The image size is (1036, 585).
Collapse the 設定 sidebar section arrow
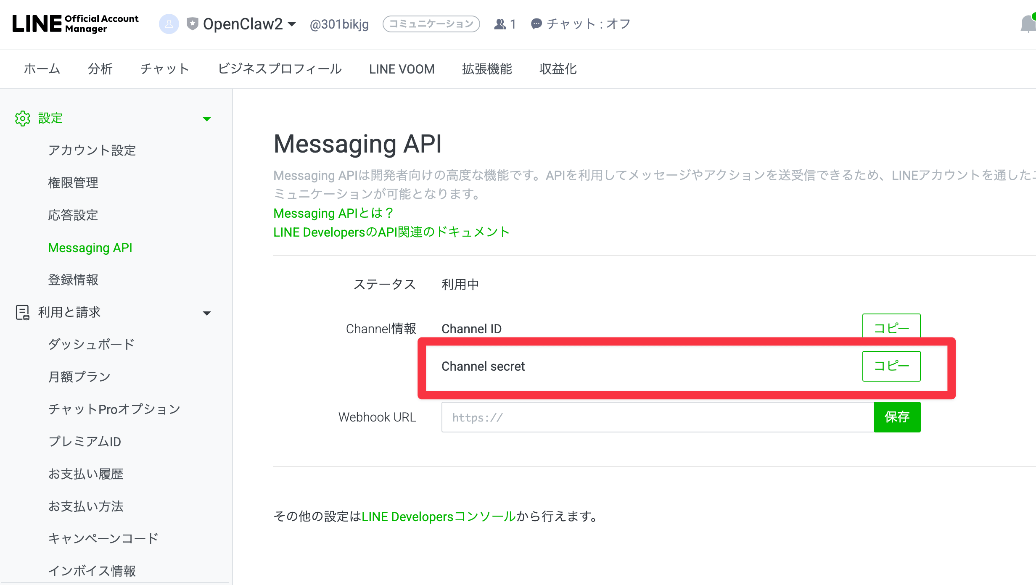[206, 119]
